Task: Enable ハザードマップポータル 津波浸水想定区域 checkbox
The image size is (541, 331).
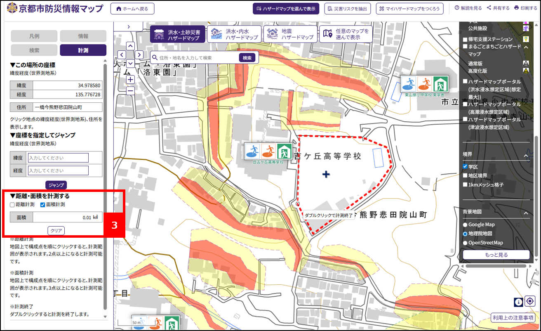Action: tap(465, 120)
